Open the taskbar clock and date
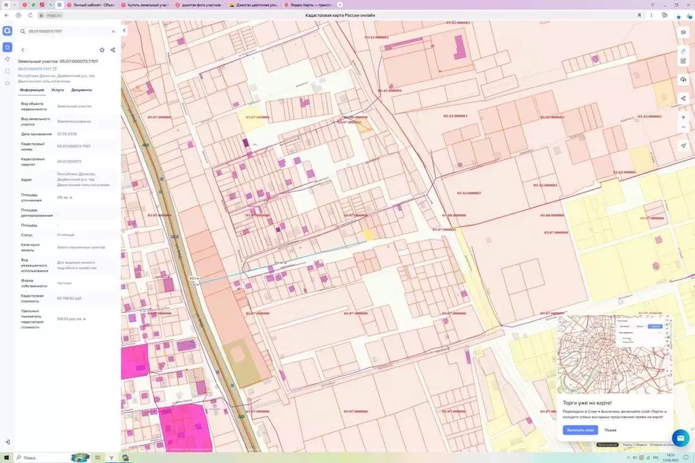Screen dimensions: 695x463 670,458
